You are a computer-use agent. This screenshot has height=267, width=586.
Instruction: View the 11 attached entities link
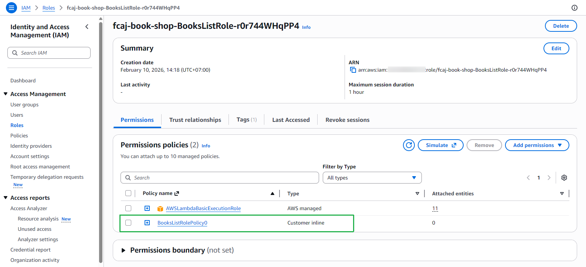pyautogui.click(x=435, y=208)
